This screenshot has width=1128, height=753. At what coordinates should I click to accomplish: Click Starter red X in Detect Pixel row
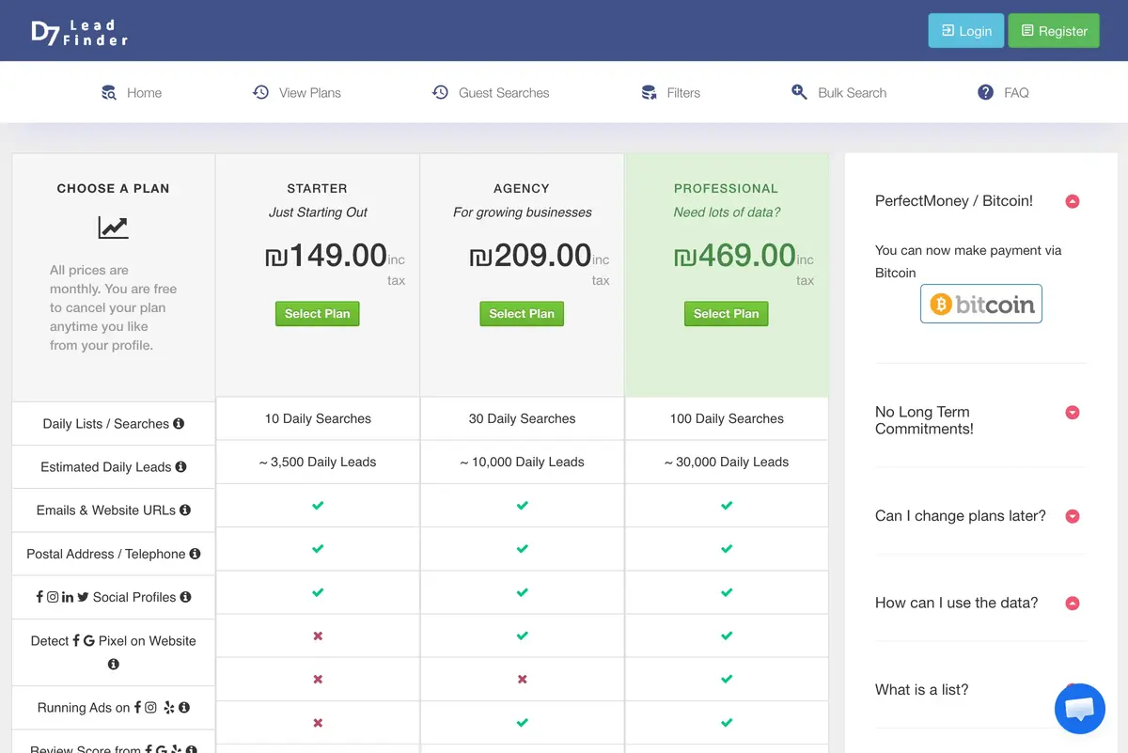click(x=318, y=636)
